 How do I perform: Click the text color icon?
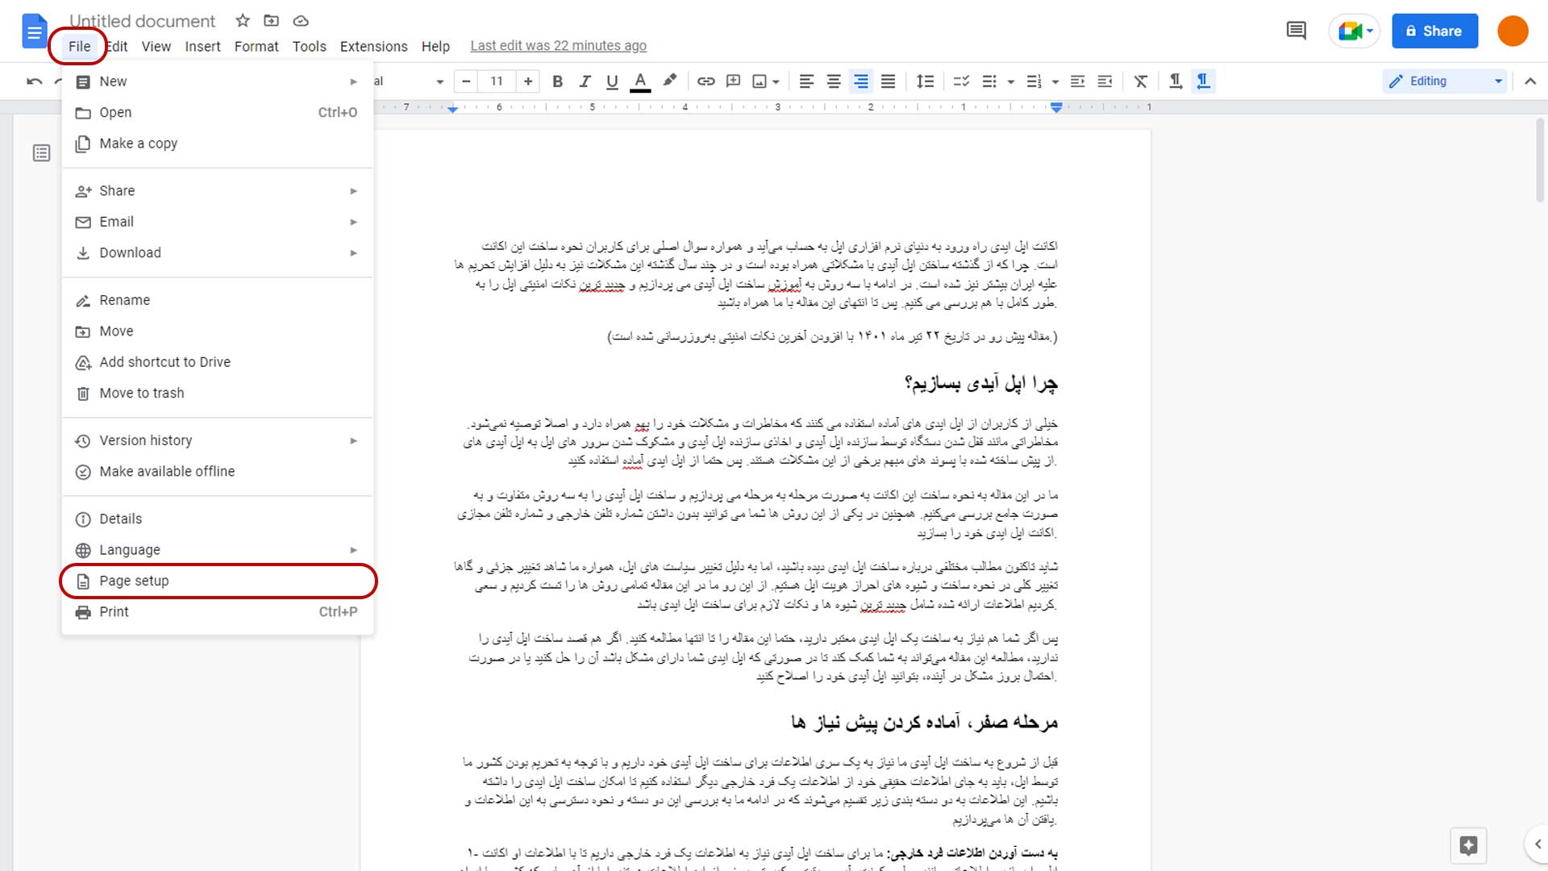640,81
